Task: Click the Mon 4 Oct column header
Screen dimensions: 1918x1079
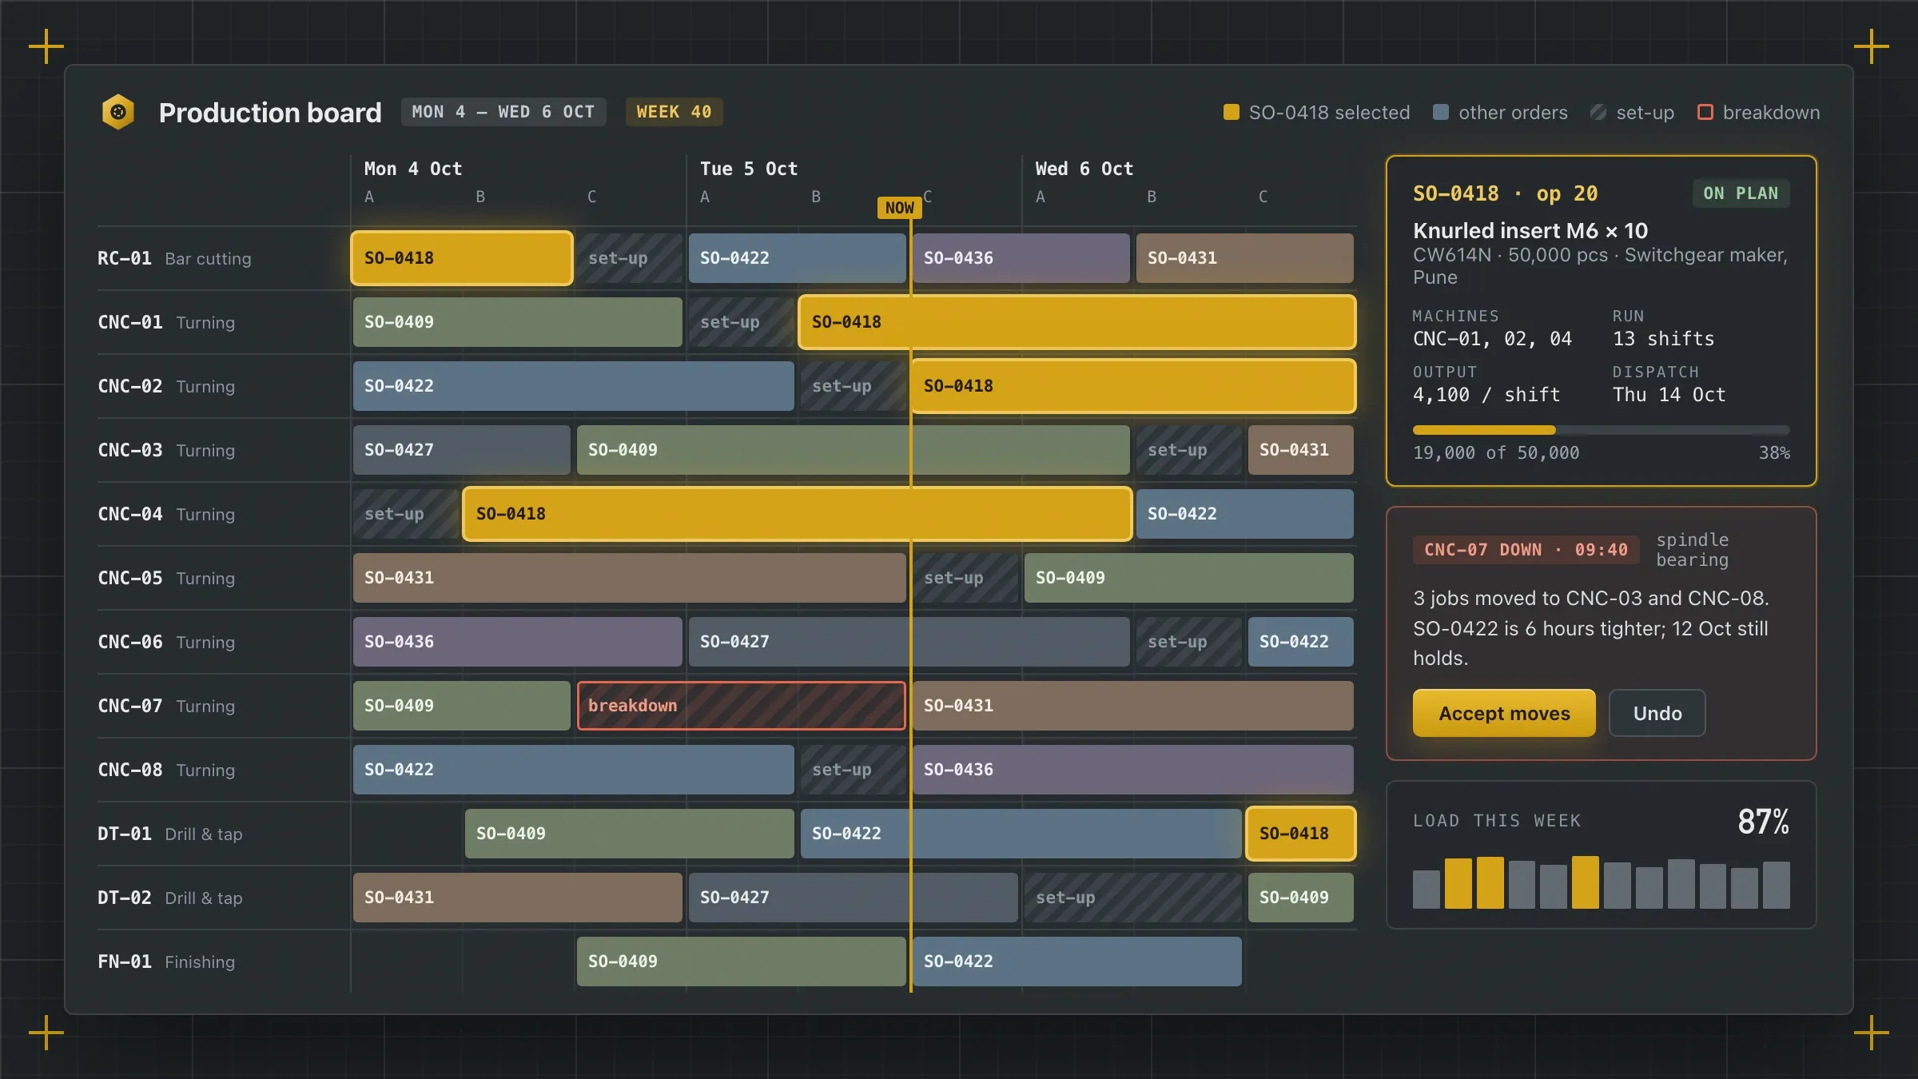Action: [x=413, y=169]
